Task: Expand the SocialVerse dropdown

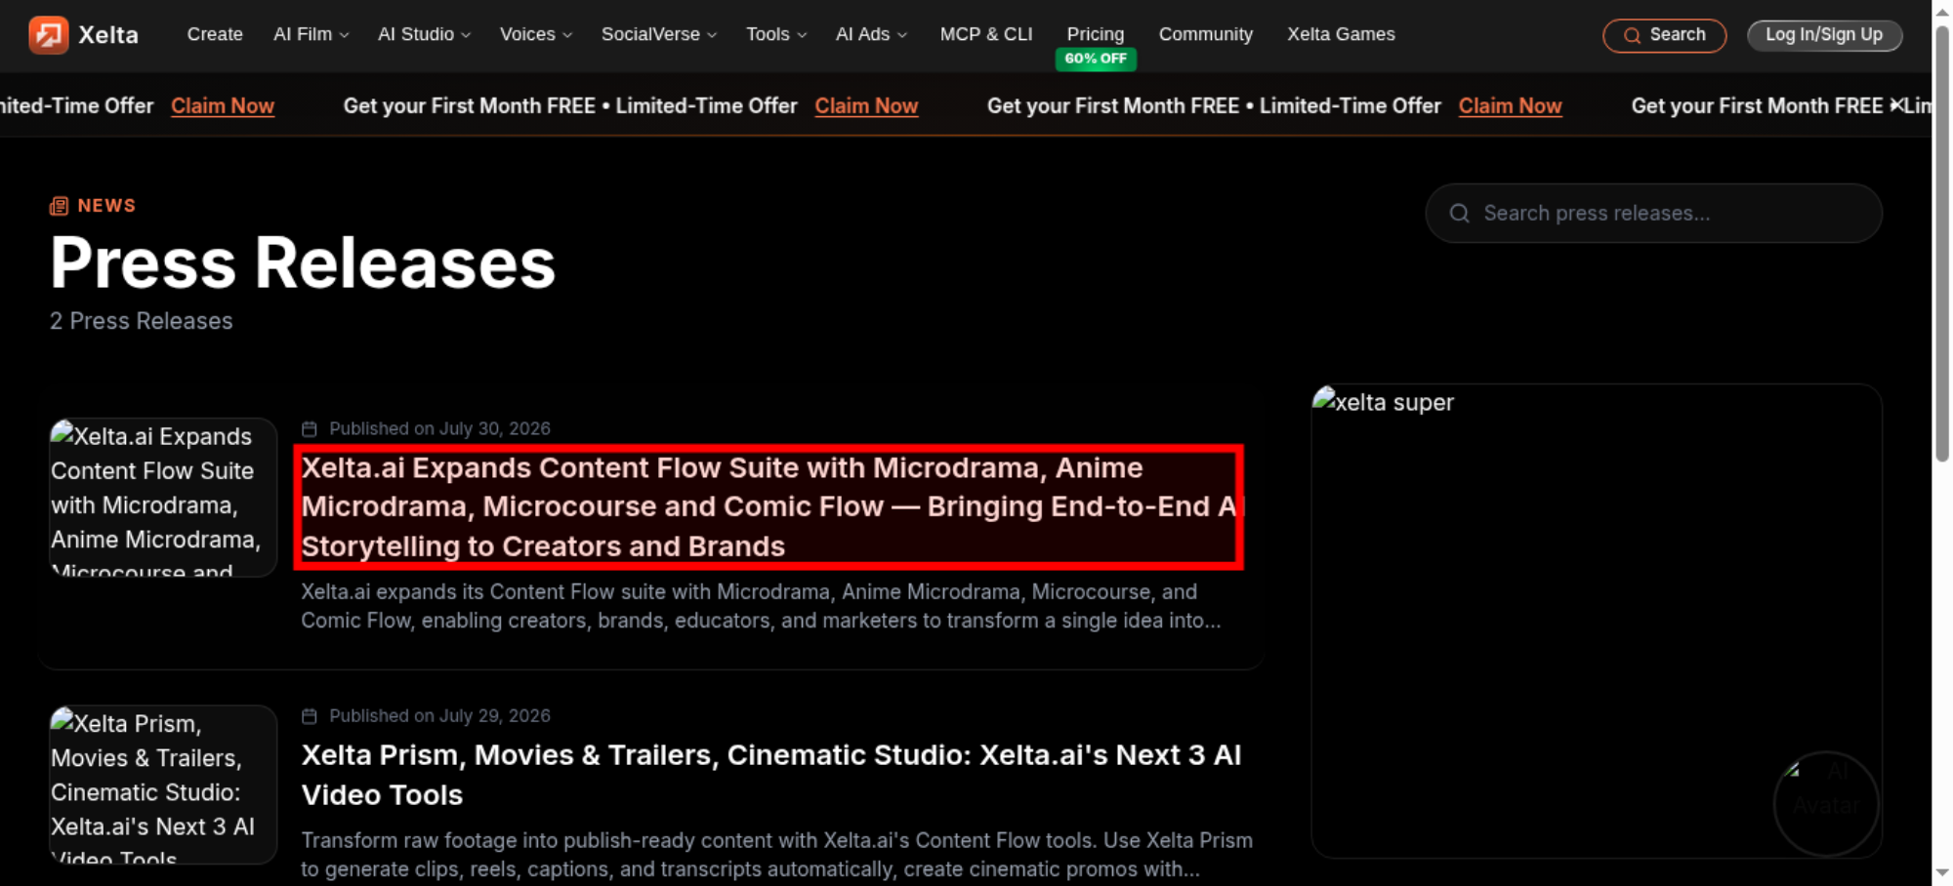Action: point(659,34)
